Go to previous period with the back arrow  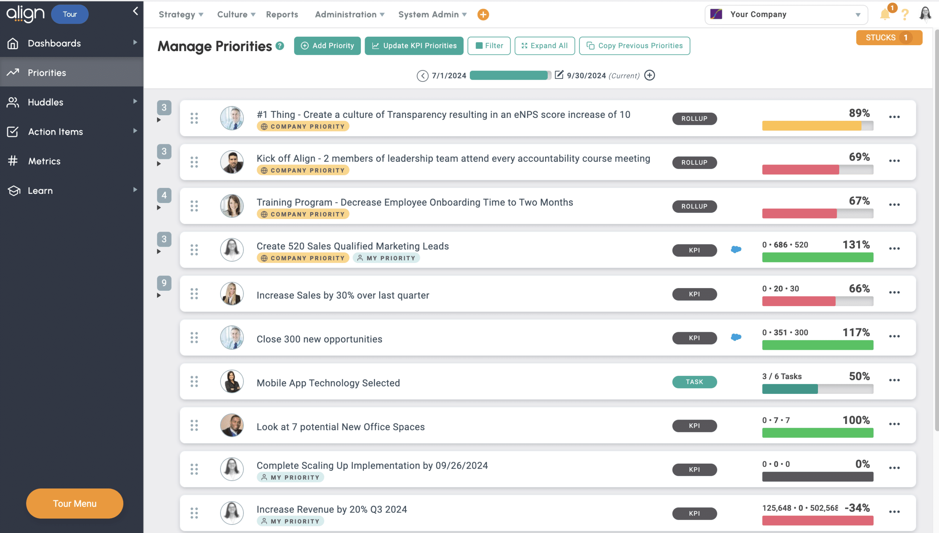[422, 76]
